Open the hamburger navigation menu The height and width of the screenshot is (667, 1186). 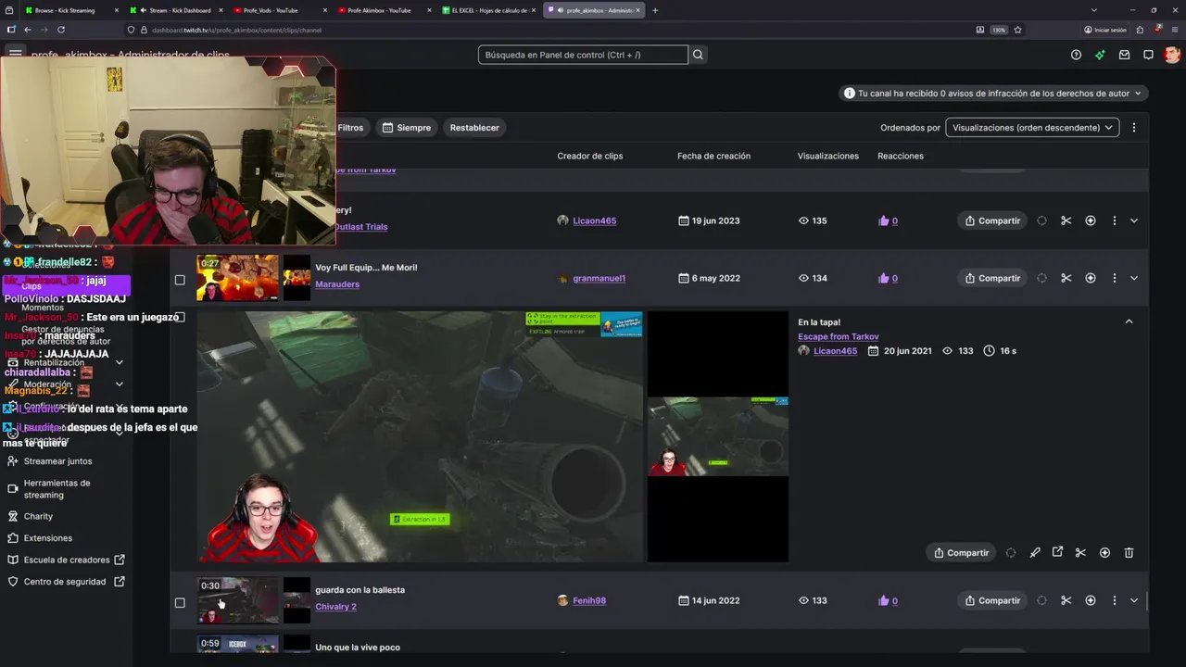pyautogui.click(x=16, y=54)
